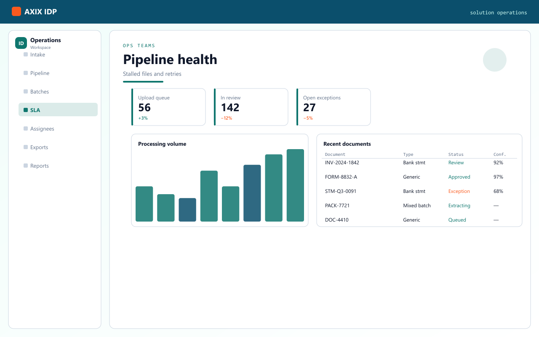This screenshot has height=337, width=539.
Task: Select the tallest bar in Processing volume
Action: 295,185
